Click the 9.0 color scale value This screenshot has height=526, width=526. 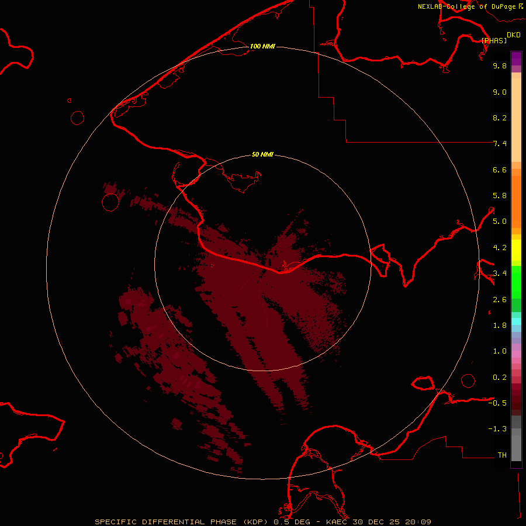pyautogui.click(x=500, y=92)
